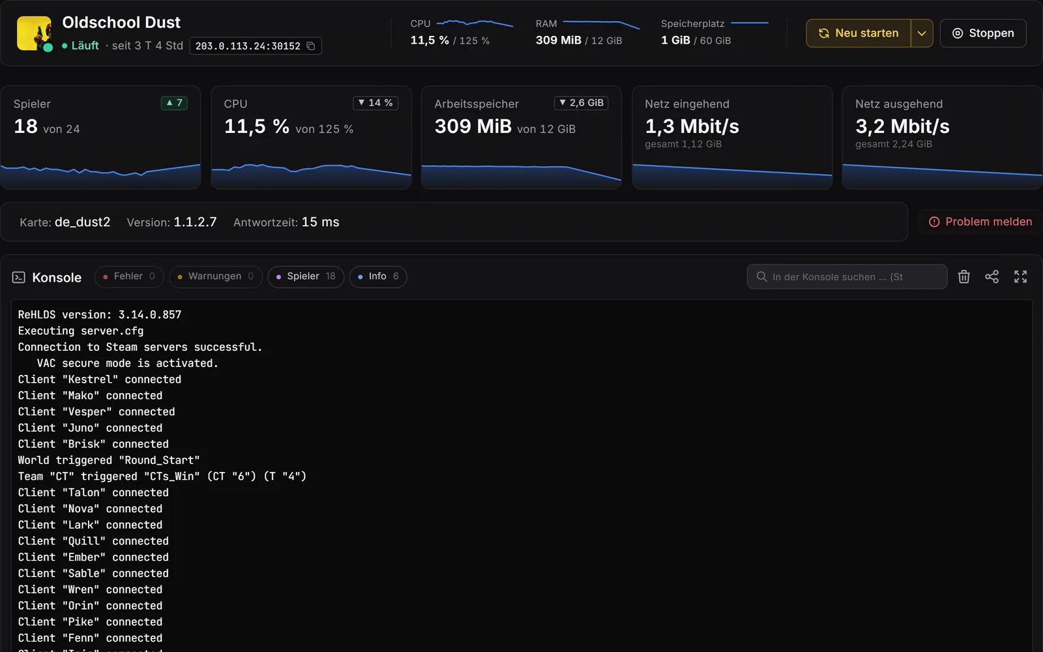Open the CPU statistics card

coord(311,138)
